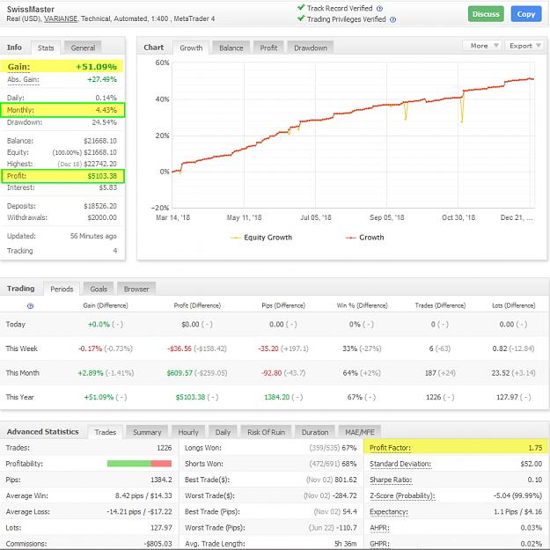The image size is (550, 550).
Task: Click the Standard Deviation label
Action: [400, 464]
